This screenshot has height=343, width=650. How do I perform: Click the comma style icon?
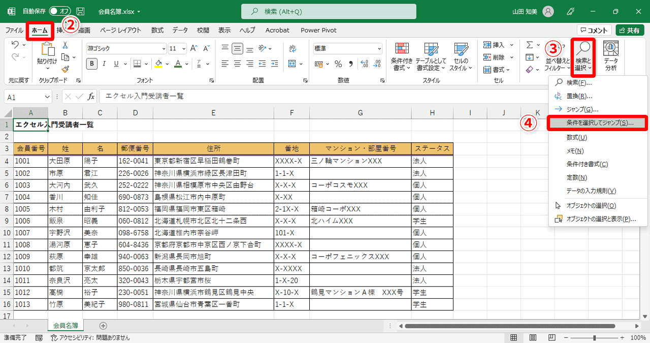pos(351,64)
